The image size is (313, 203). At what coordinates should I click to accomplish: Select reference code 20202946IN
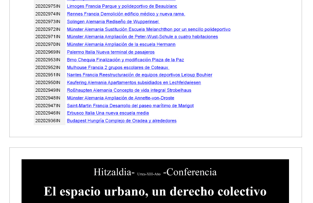(48, 113)
